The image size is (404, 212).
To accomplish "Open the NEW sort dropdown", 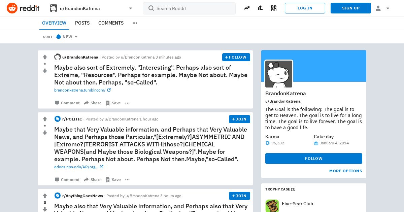I will (x=67, y=37).
